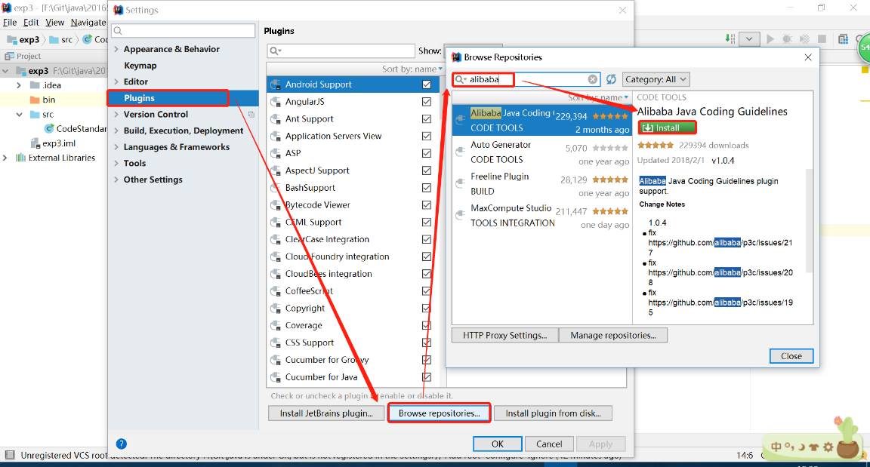This screenshot has width=870, height=467.
Task: Open the Edit menu
Action: tap(31, 22)
